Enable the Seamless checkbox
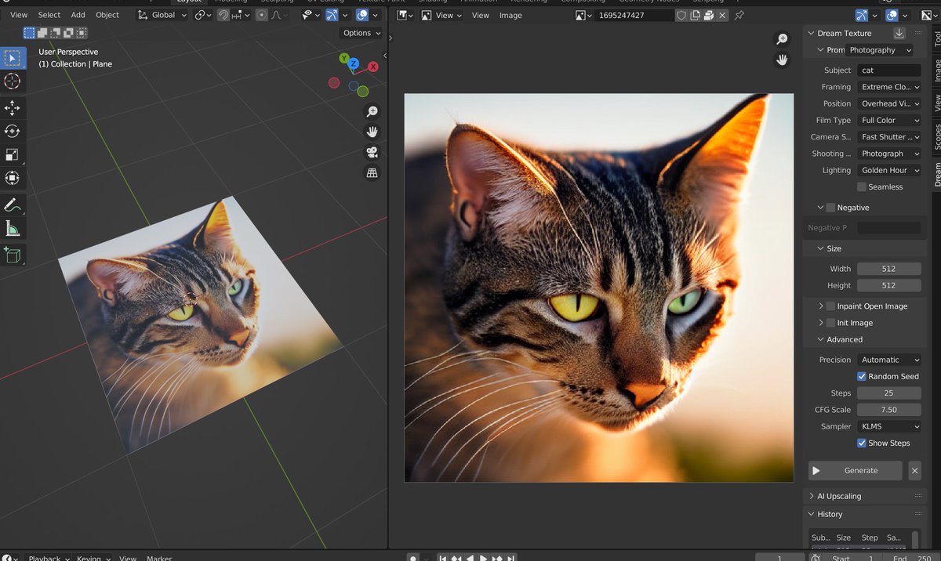Image resolution: width=941 pixels, height=561 pixels. click(862, 186)
